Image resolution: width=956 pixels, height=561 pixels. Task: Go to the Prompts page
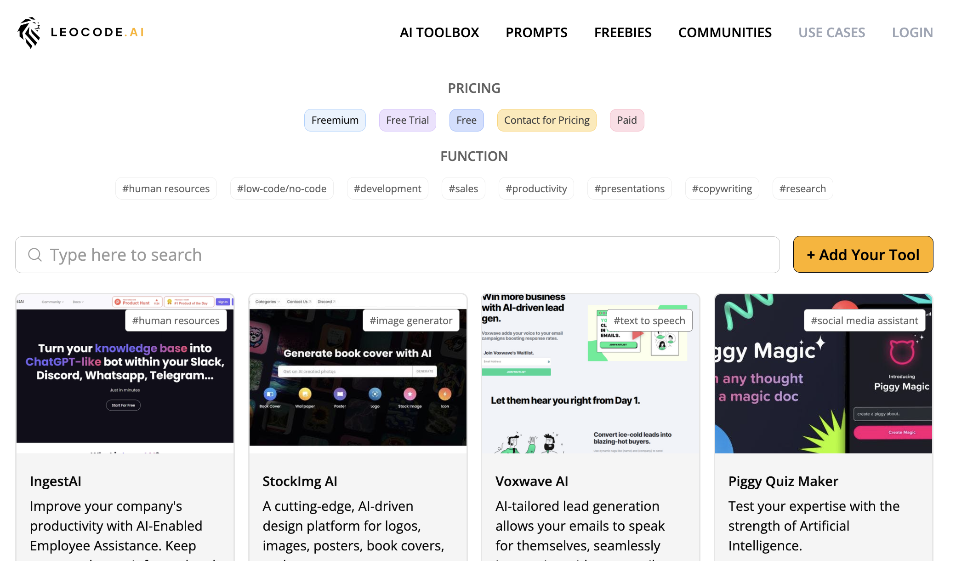536,33
